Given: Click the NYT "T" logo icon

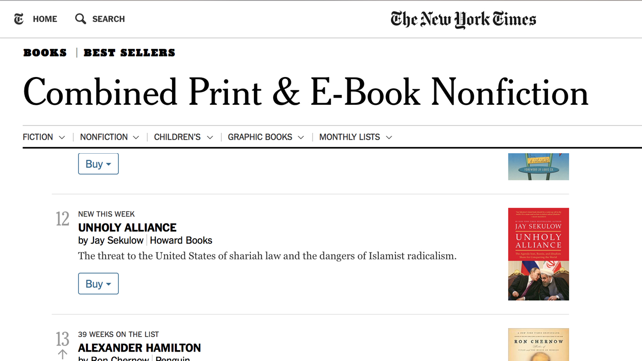Looking at the screenshot, I should (19, 19).
